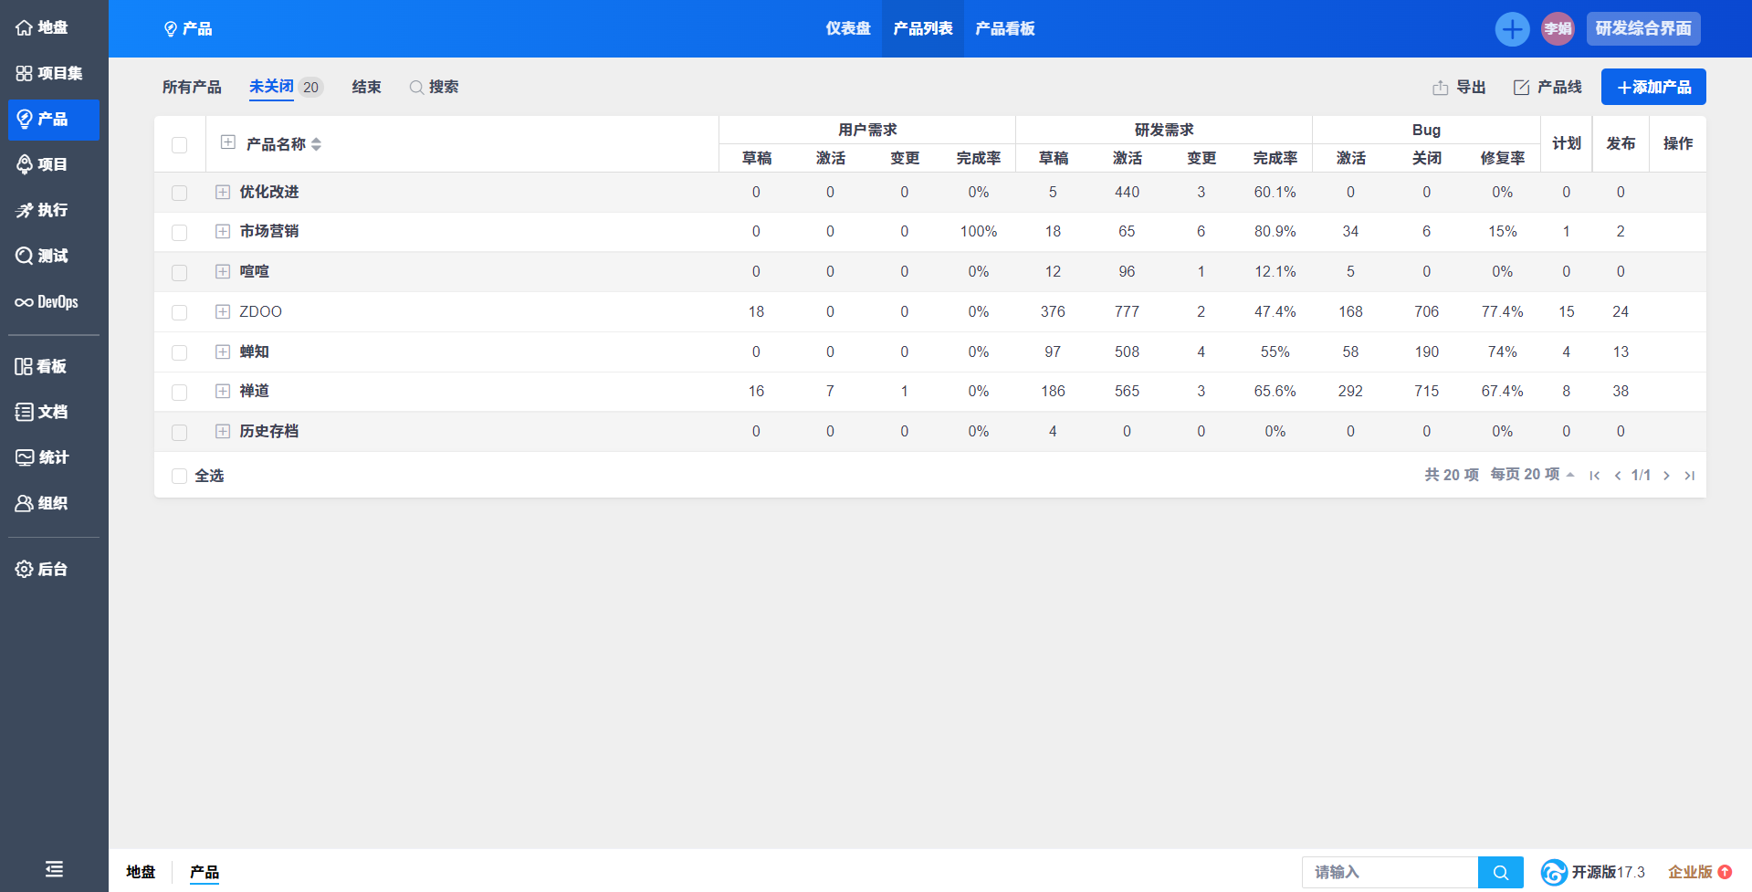Image resolution: width=1752 pixels, height=892 pixels.
Task: Open 看板 kanban in the sidebar
Action: 41,366
